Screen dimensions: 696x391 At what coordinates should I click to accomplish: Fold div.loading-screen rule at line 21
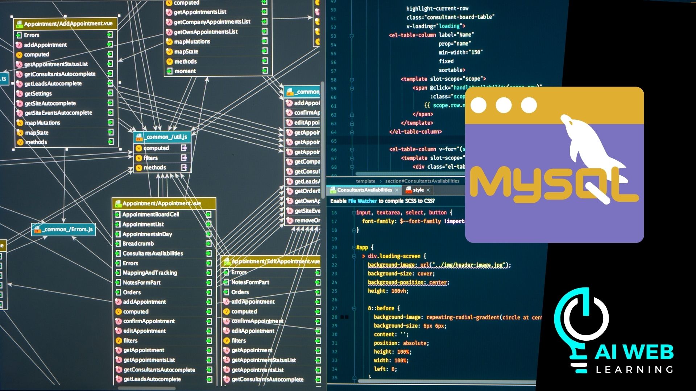point(354,256)
